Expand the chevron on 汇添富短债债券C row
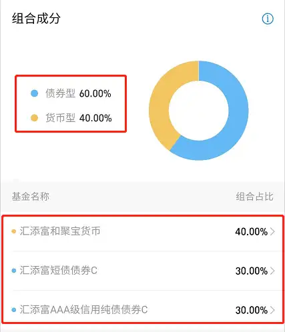 coord(272,271)
